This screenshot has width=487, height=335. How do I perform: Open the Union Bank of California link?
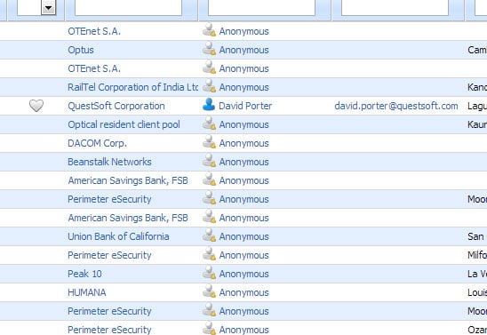[118, 236]
